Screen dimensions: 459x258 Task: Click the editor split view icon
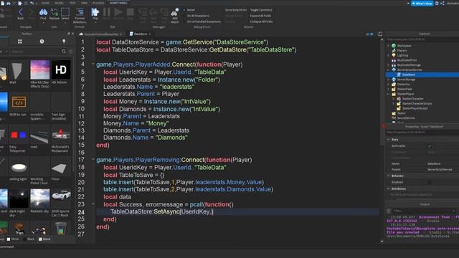point(380,34)
